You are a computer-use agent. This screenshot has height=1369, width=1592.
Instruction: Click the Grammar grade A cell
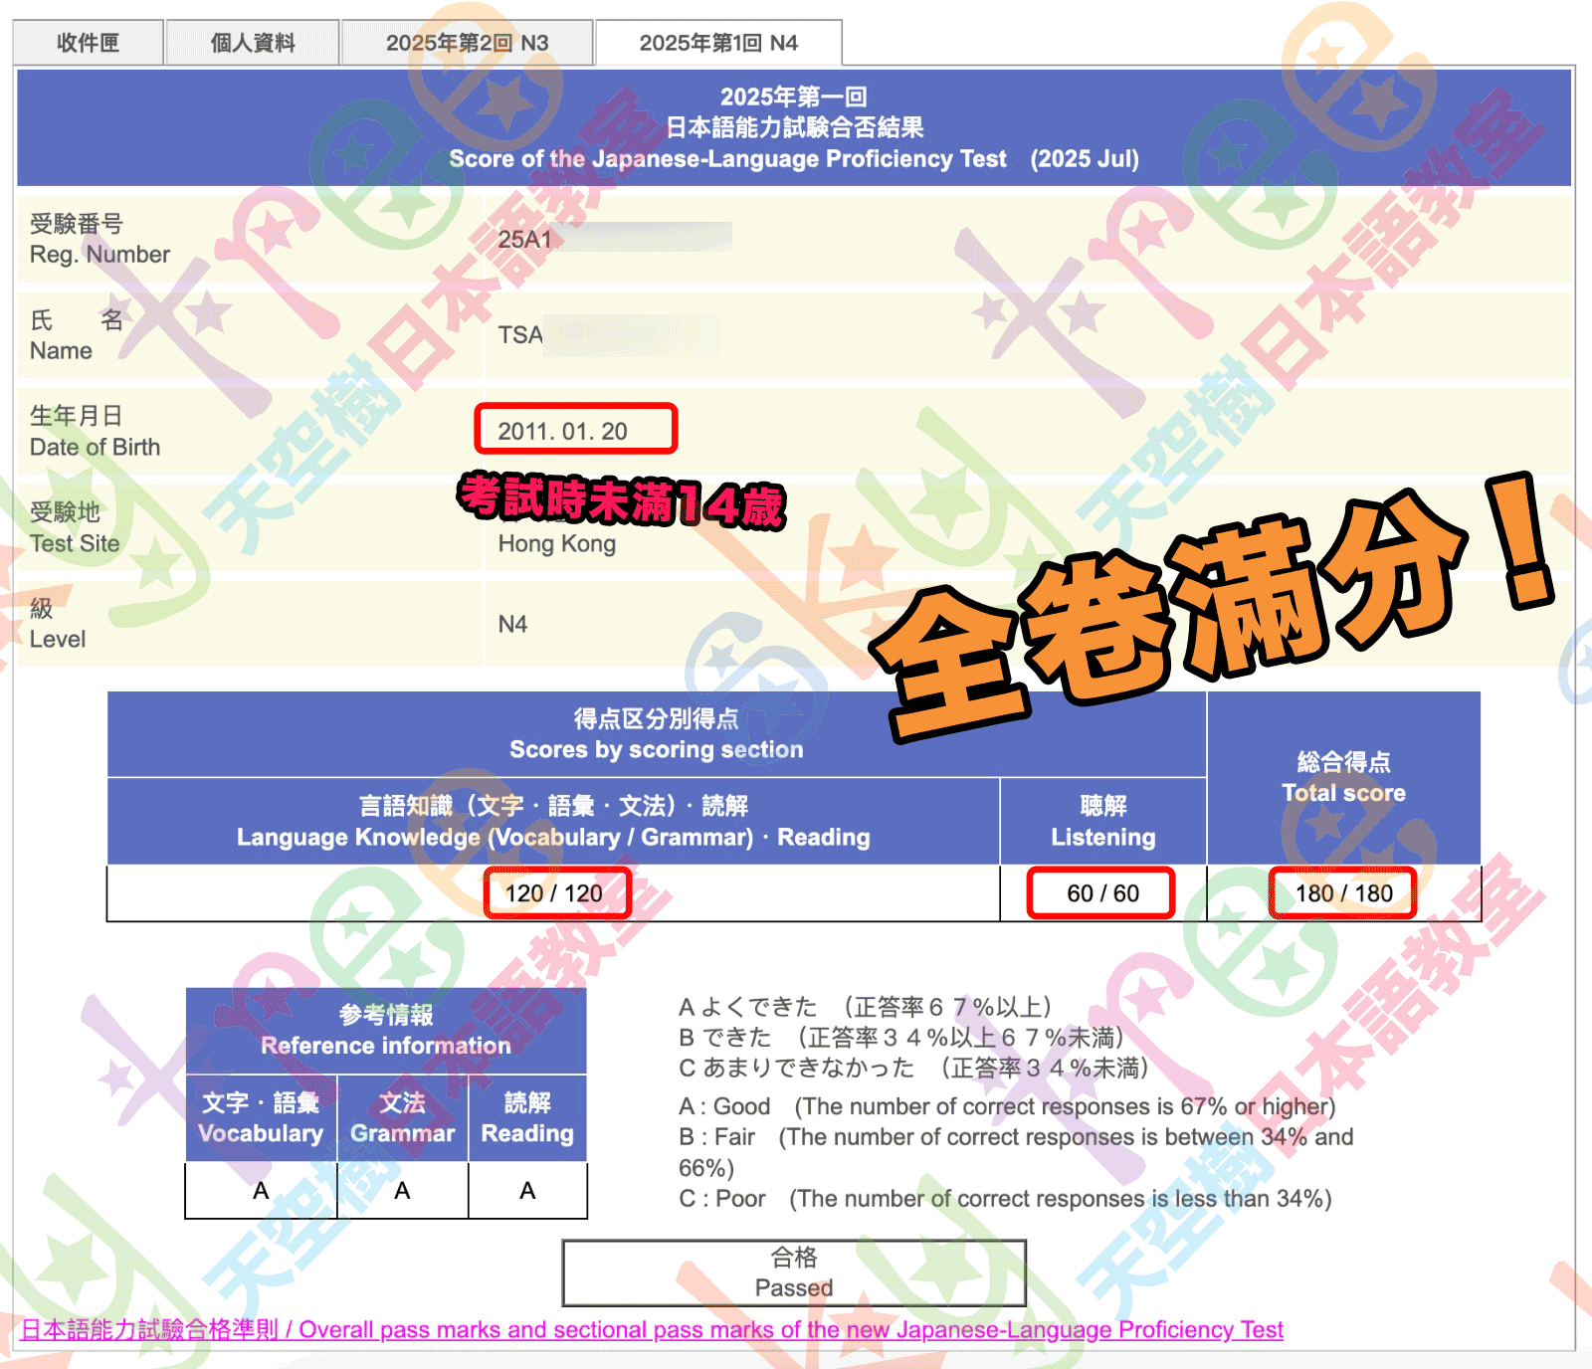(x=402, y=1191)
